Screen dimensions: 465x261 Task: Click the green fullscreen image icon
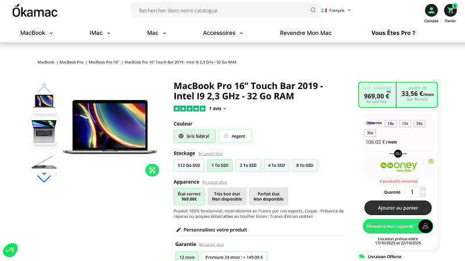(152, 170)
